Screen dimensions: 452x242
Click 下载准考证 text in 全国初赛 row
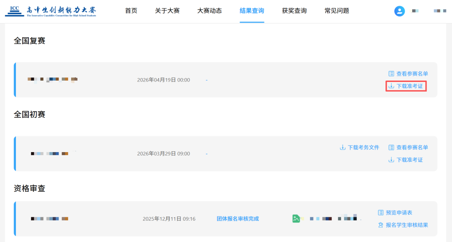point(409,160)
